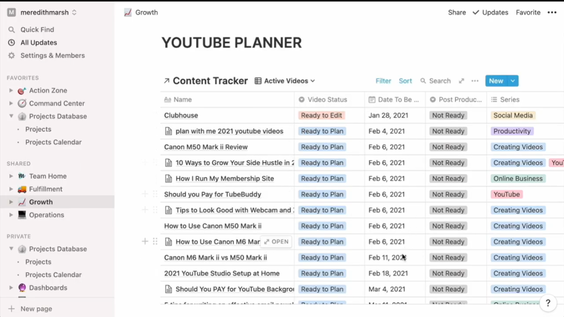
Task: Click the blue New button
Action: coord(496,81)
